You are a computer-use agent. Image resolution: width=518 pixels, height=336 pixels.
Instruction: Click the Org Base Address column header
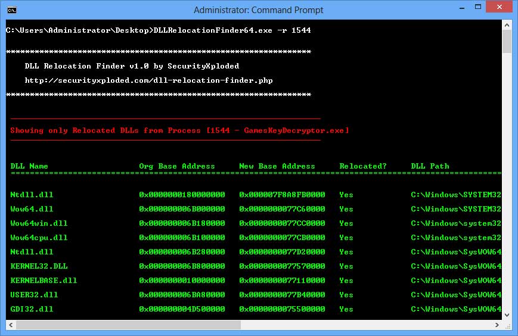176,166
